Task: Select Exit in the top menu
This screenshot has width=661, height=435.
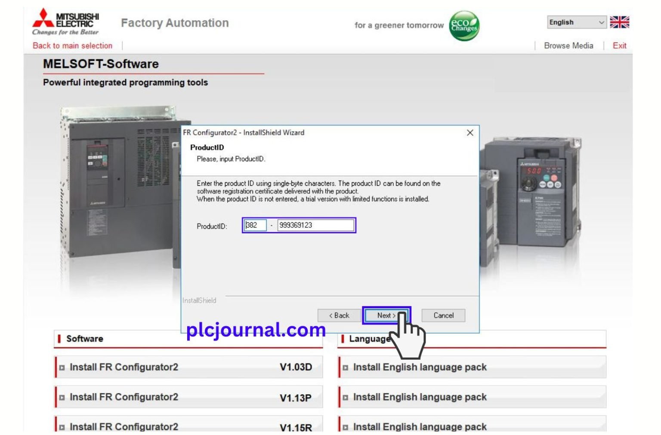Action: [x=619, y=46]
